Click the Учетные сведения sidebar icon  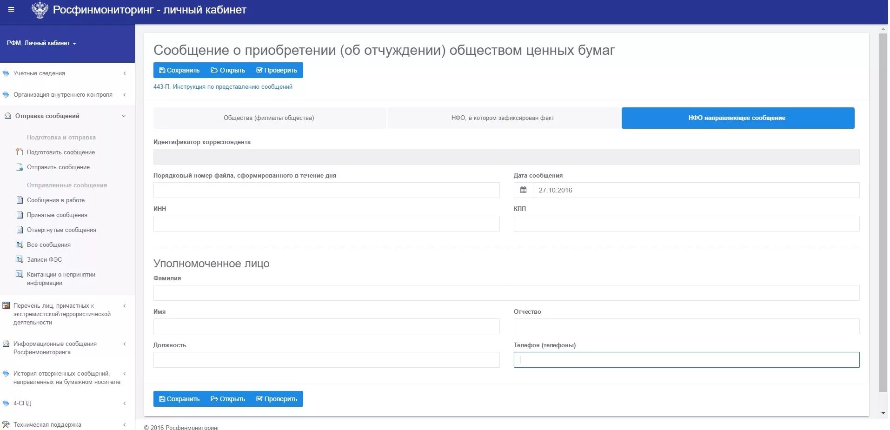coord(6,73)
